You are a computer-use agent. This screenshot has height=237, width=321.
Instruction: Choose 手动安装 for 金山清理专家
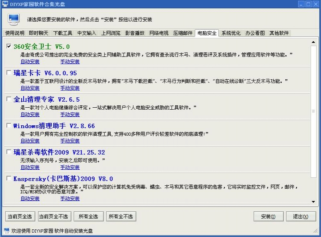70,114
